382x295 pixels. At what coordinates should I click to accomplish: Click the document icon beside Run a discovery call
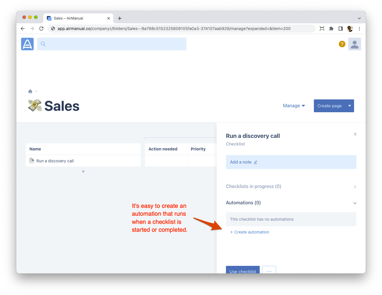click(32, 161)
